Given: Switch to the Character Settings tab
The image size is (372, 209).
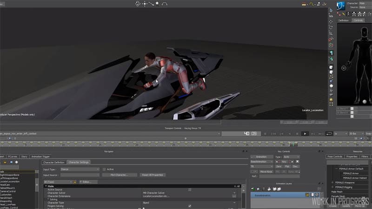Looking at the screenshot, I should [x=79, y=162].
